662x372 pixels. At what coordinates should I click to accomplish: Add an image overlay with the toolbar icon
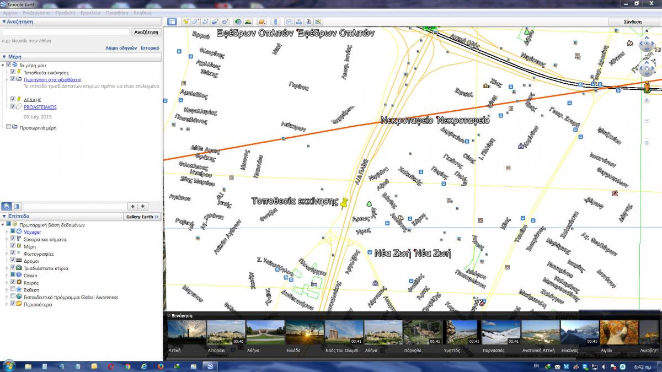(x=215, y=22)
